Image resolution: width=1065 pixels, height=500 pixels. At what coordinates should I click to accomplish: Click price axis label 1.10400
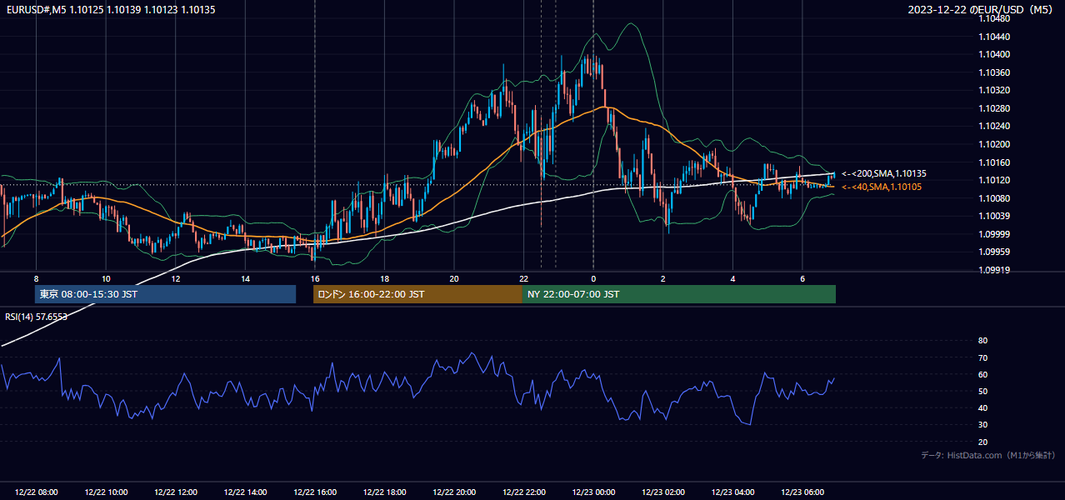[996, 54]
